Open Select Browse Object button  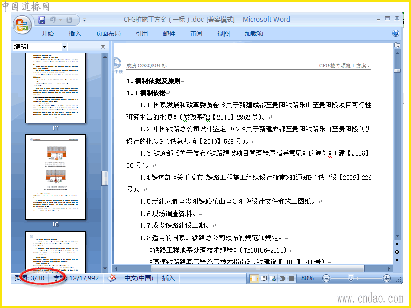pos(397,252)
